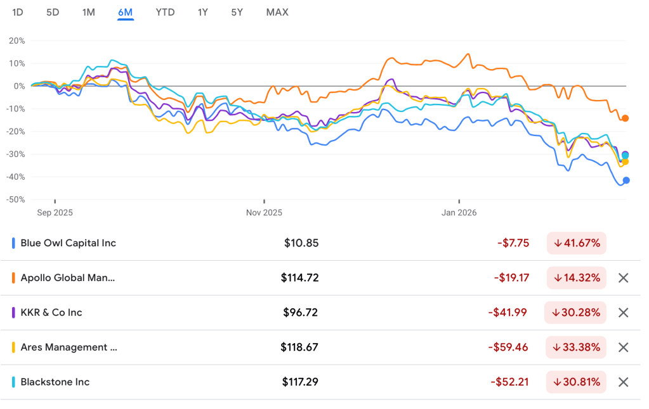Open Blue Owl Capital Inc stock

(69, 243)
